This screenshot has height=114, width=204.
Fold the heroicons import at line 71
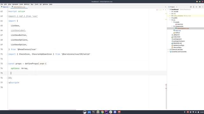point(8,54)
